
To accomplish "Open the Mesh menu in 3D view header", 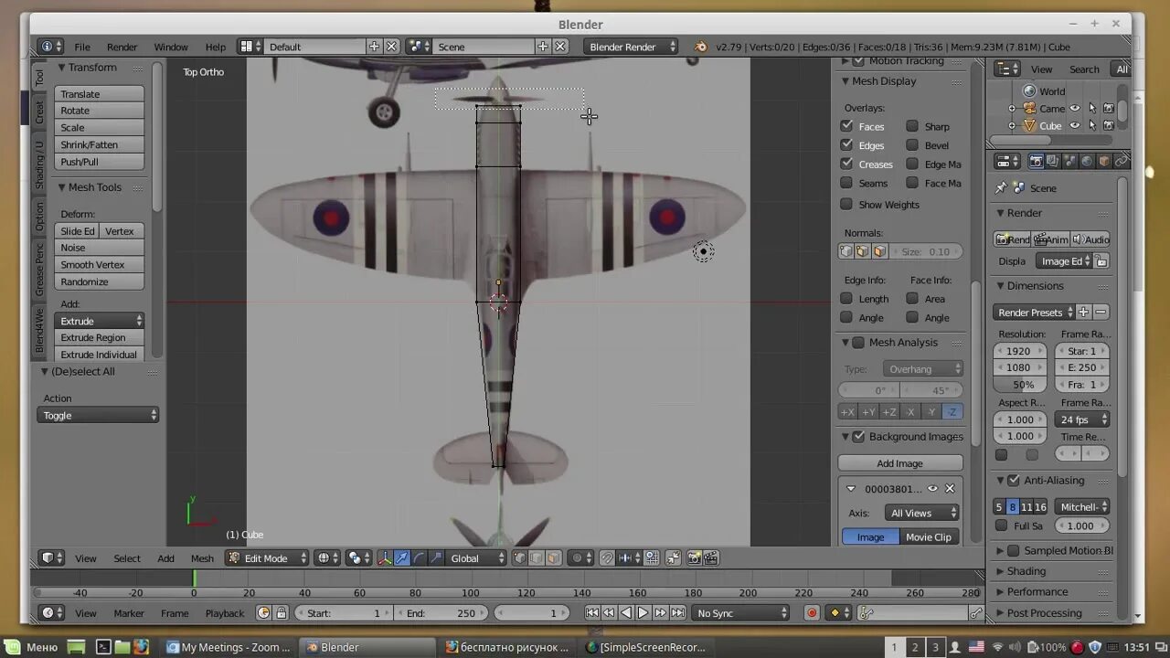I will [x=202, y=558].
